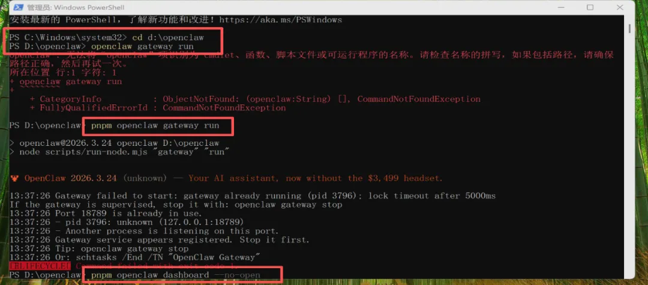Click 'CommandNotFoundException' on the FullyQualifiedErrorId line
This screenshot has height=285, width=648.
[x=224, y=108]
